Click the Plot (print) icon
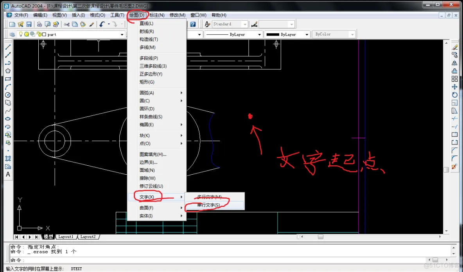The image size is (463, 272). [39, 24]
